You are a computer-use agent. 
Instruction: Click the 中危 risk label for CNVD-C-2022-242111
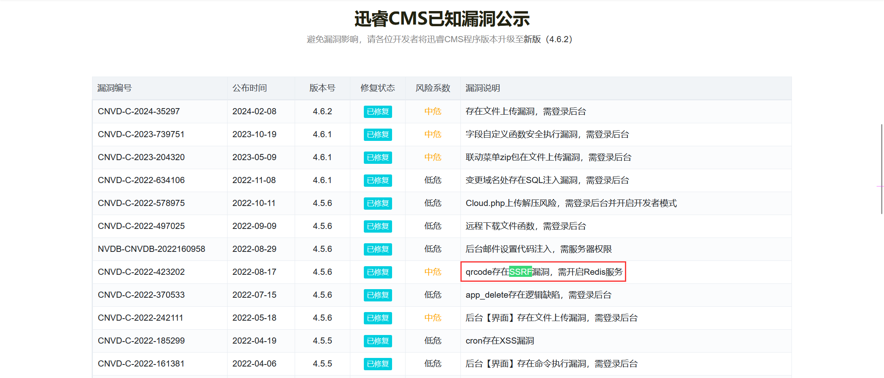tap(433, 318)
